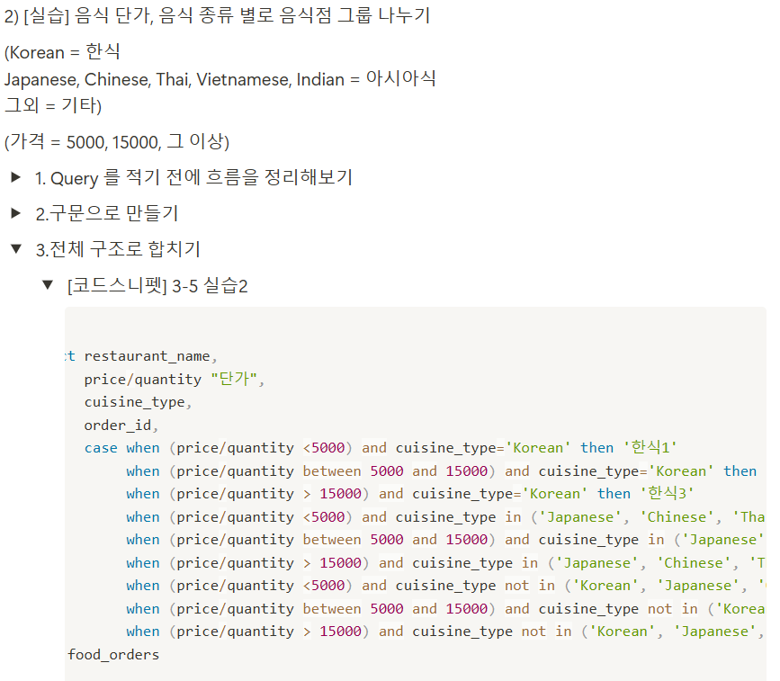Click 'not in' on the '<5000' row
The width and height of the screenshot is (780, 681).
(x=530, y=586)
